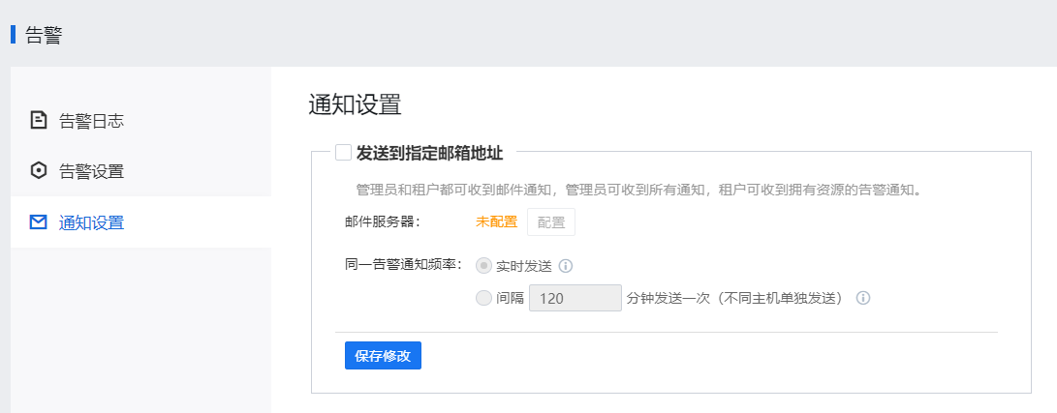Image resolution: width=1057 pixels, height=413 pixels.
Task: Click the 告警设置 hexagon icon
Action: pos(39,171)
